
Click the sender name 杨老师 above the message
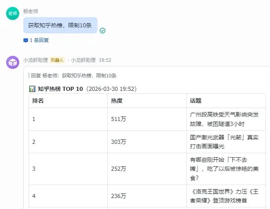(31, 11)
